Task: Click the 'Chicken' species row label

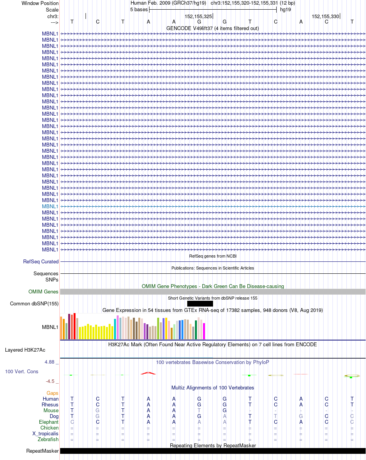Action: pyautogui.click(x=49, y=428)
